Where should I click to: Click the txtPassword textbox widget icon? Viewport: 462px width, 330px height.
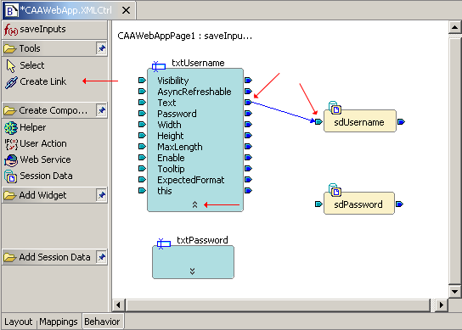(x=164, y=243)
